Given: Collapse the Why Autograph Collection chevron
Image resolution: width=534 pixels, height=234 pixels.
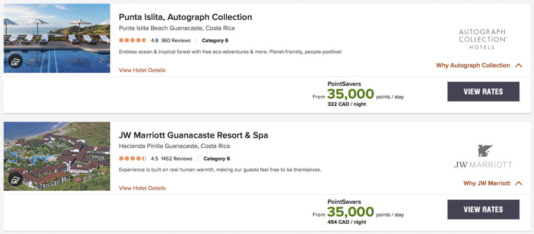Looking at the screenshot, I should (518, 66).
